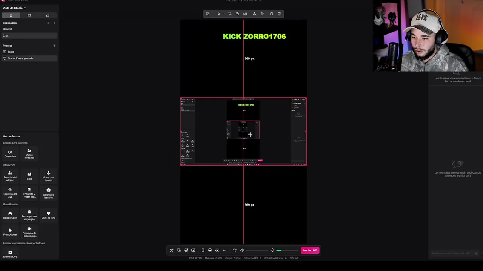Open the audio mixer settings icon
Viewport: 483px width, 271px height.
(235, 250)
